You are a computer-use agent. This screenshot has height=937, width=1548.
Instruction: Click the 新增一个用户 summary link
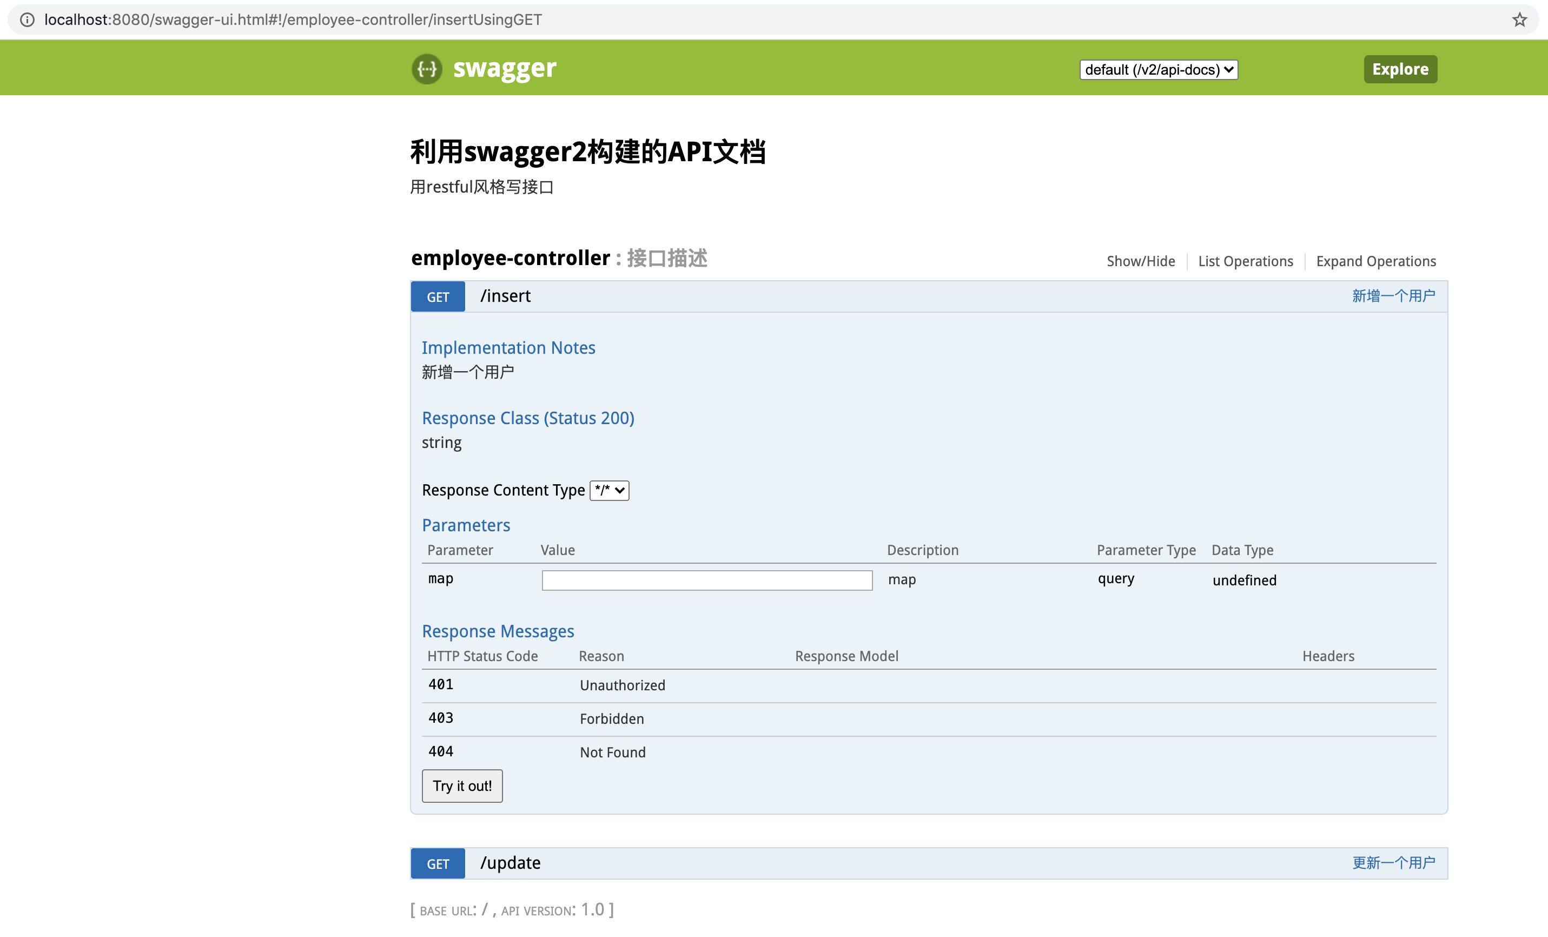[1393, 295]
